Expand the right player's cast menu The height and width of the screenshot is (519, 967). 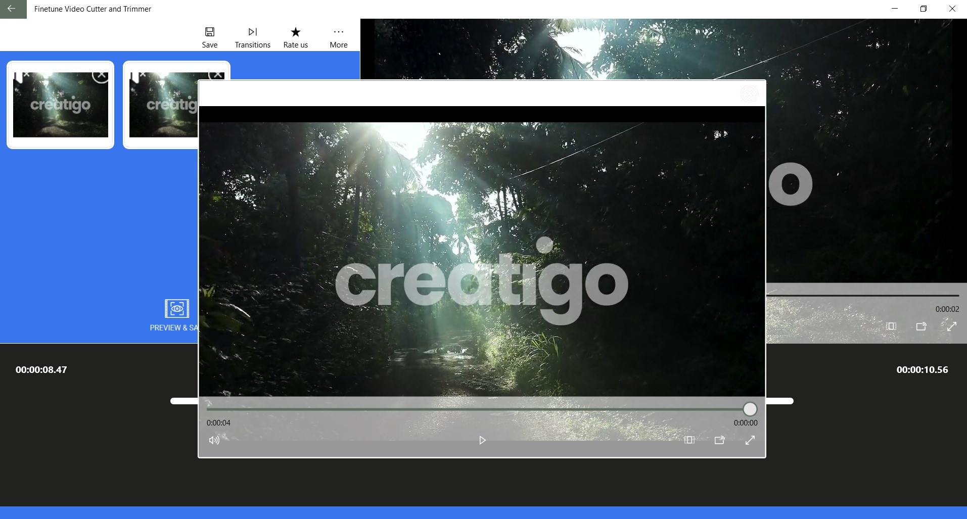pyautogui.click(x=921, y=326)
